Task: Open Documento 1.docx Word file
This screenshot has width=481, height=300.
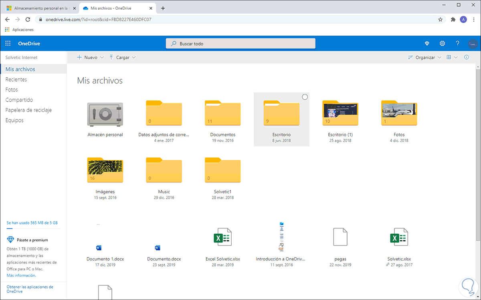Action: (105, 259)
